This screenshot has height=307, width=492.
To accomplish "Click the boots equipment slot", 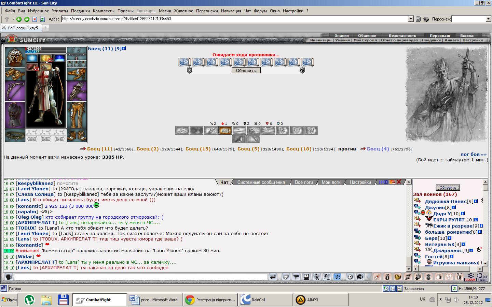I will click(x=77, y=135).
